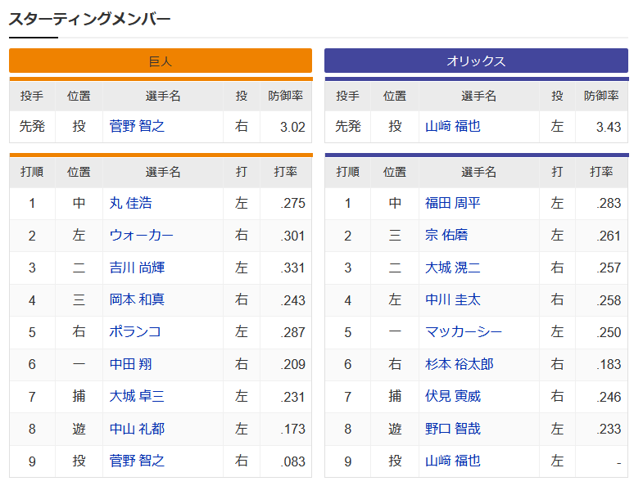Image resolution: width=634 pixels, height=486 pixels.
Task: Select batting average .173
Action: (292, 429)
